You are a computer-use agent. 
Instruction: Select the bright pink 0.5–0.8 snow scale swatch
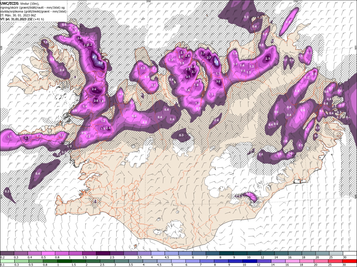click(48, 253)
